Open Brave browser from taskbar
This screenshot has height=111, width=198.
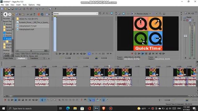[104, 108]
